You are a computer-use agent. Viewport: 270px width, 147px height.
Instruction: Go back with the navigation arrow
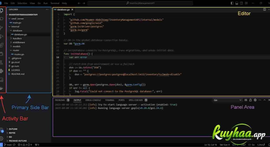pyautogui.click(x=79, y=3)
